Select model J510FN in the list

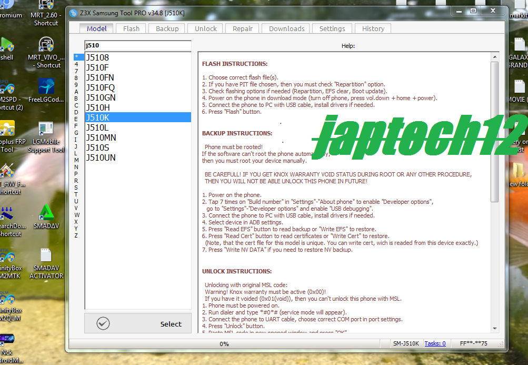tap(138, 77)
